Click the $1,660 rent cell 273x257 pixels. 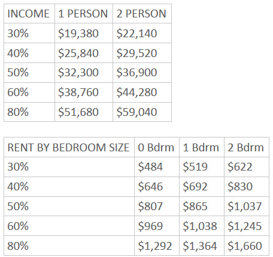247,246
